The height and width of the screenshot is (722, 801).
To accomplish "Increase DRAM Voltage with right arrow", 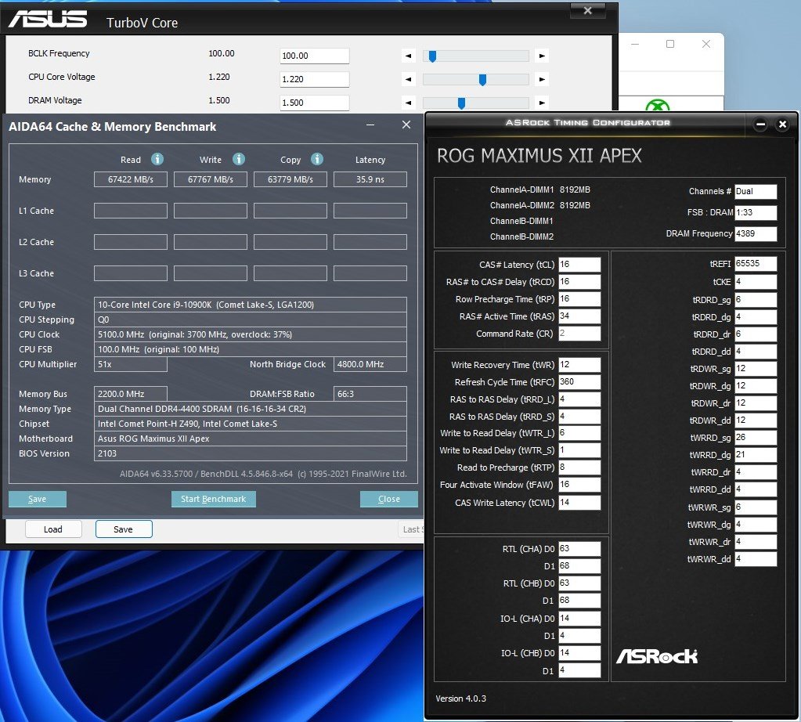I will coord(542,103).
